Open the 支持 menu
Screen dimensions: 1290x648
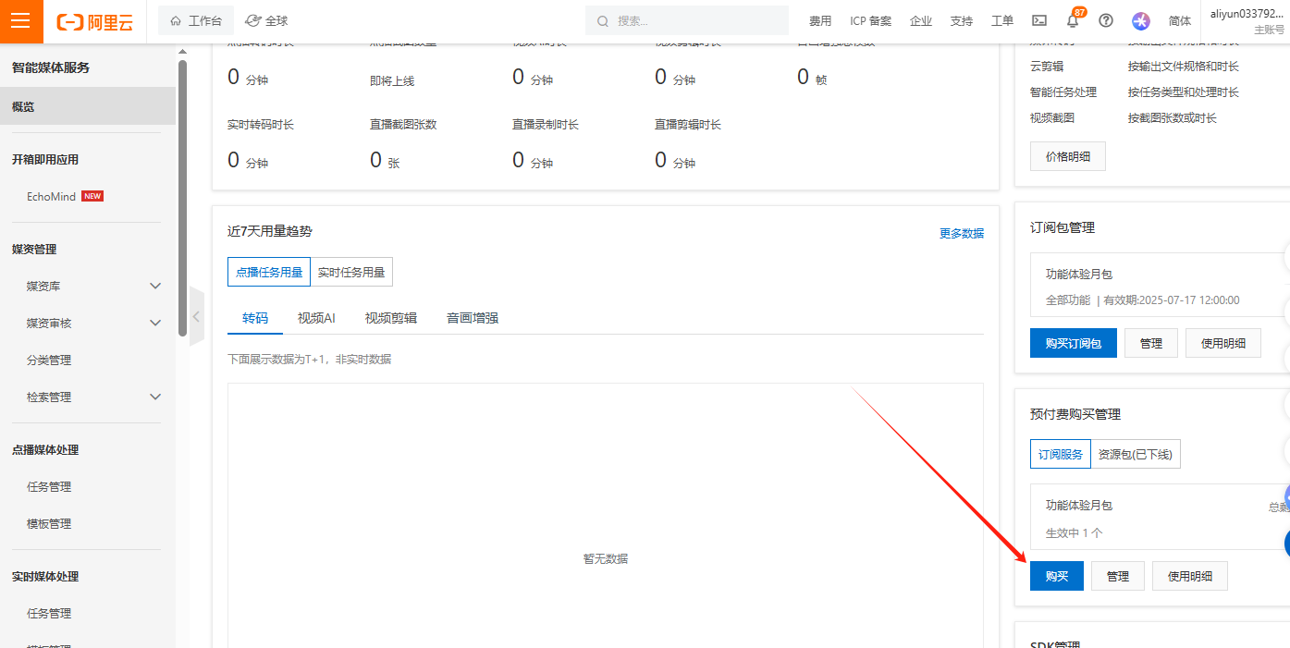click(x=962, y=20)
